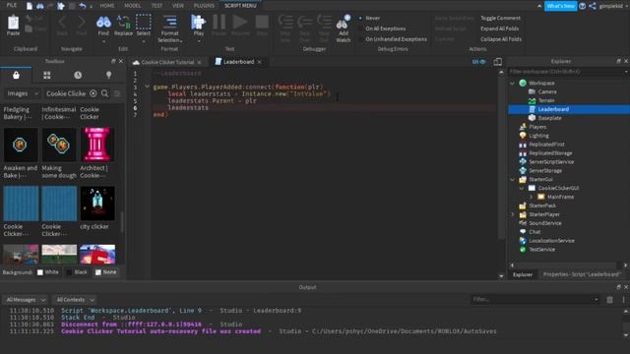Open Toolbox Recent clock tab
The width and height of the screenshot is (630, 354).
coord(78,75)
